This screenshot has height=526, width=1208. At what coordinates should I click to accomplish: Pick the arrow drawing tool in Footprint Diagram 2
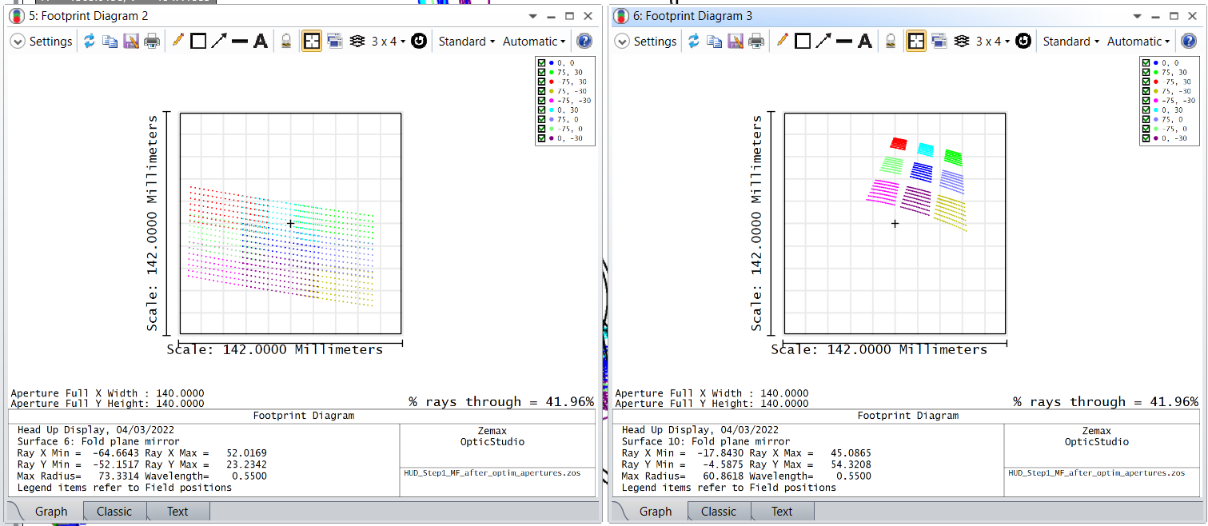pos(219,42)
